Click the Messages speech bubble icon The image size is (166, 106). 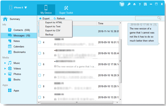pyautogui.click(x=10, y=35)
